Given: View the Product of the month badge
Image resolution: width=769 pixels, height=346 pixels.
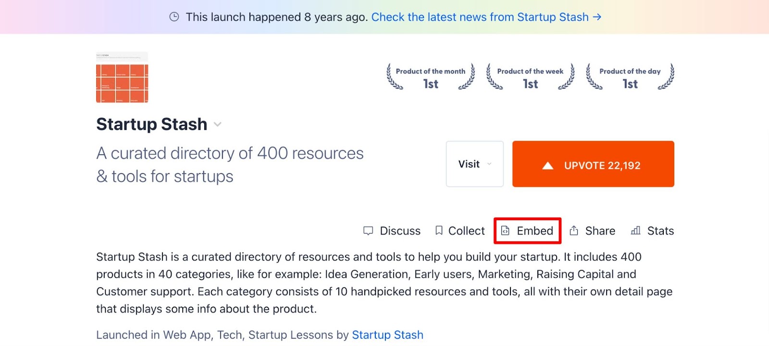Looking at the screenshot, I should [x=431, y=77].
